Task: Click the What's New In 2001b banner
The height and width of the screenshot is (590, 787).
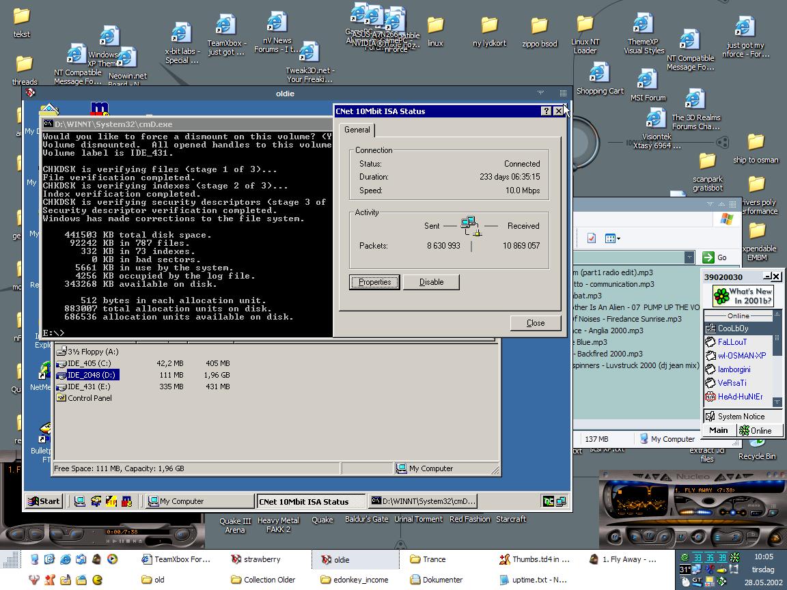Action: [x=743, y=296]
